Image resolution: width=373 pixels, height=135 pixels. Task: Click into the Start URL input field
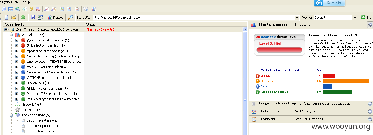coord(193,18)
